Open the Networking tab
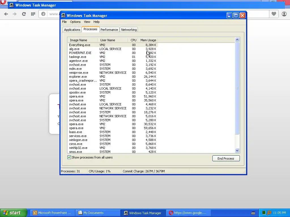The width and height of the screenshot is (290, 217). click(129, 29)
